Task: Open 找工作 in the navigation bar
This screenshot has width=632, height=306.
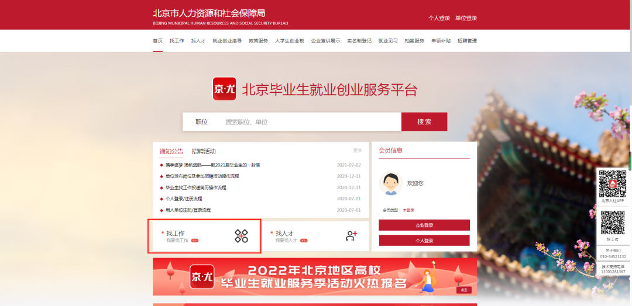Action: coord(177,41)
